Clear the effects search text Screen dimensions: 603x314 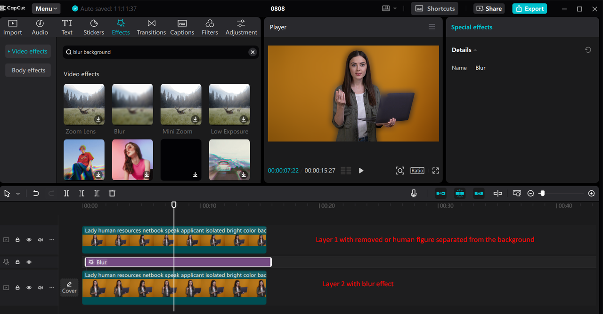(x=253, y=52)
